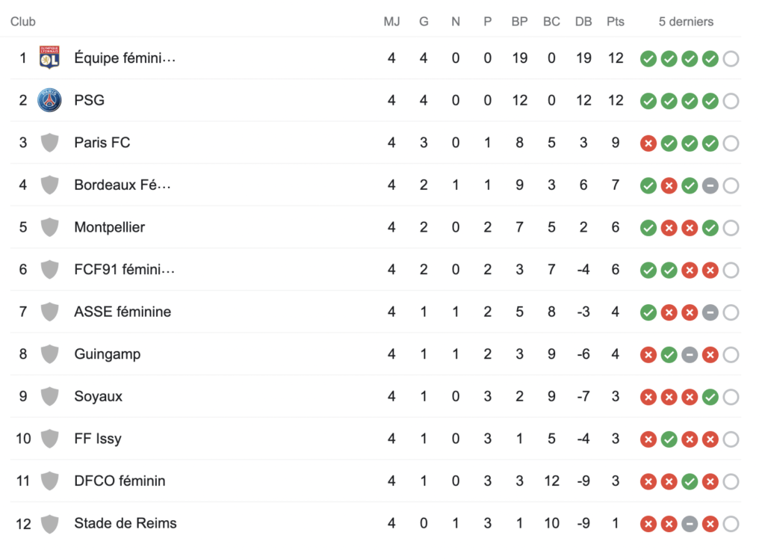Open the Paris FC team link

tap(102, 142)
